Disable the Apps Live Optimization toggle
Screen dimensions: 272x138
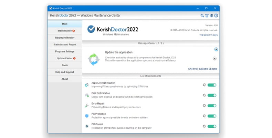212,85
